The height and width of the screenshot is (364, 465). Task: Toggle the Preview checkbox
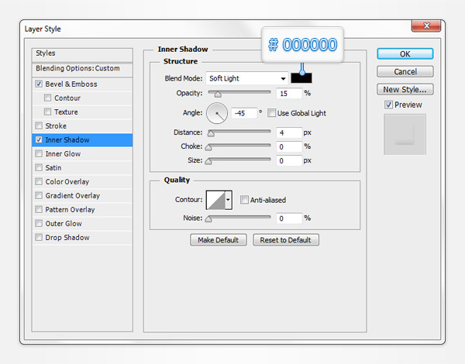[x=389, y=105]
